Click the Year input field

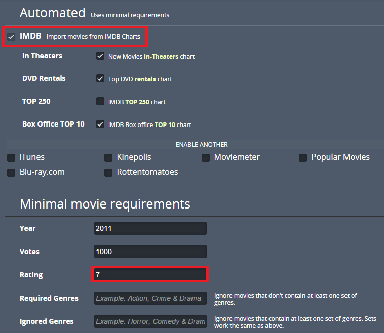coord(150,228)
